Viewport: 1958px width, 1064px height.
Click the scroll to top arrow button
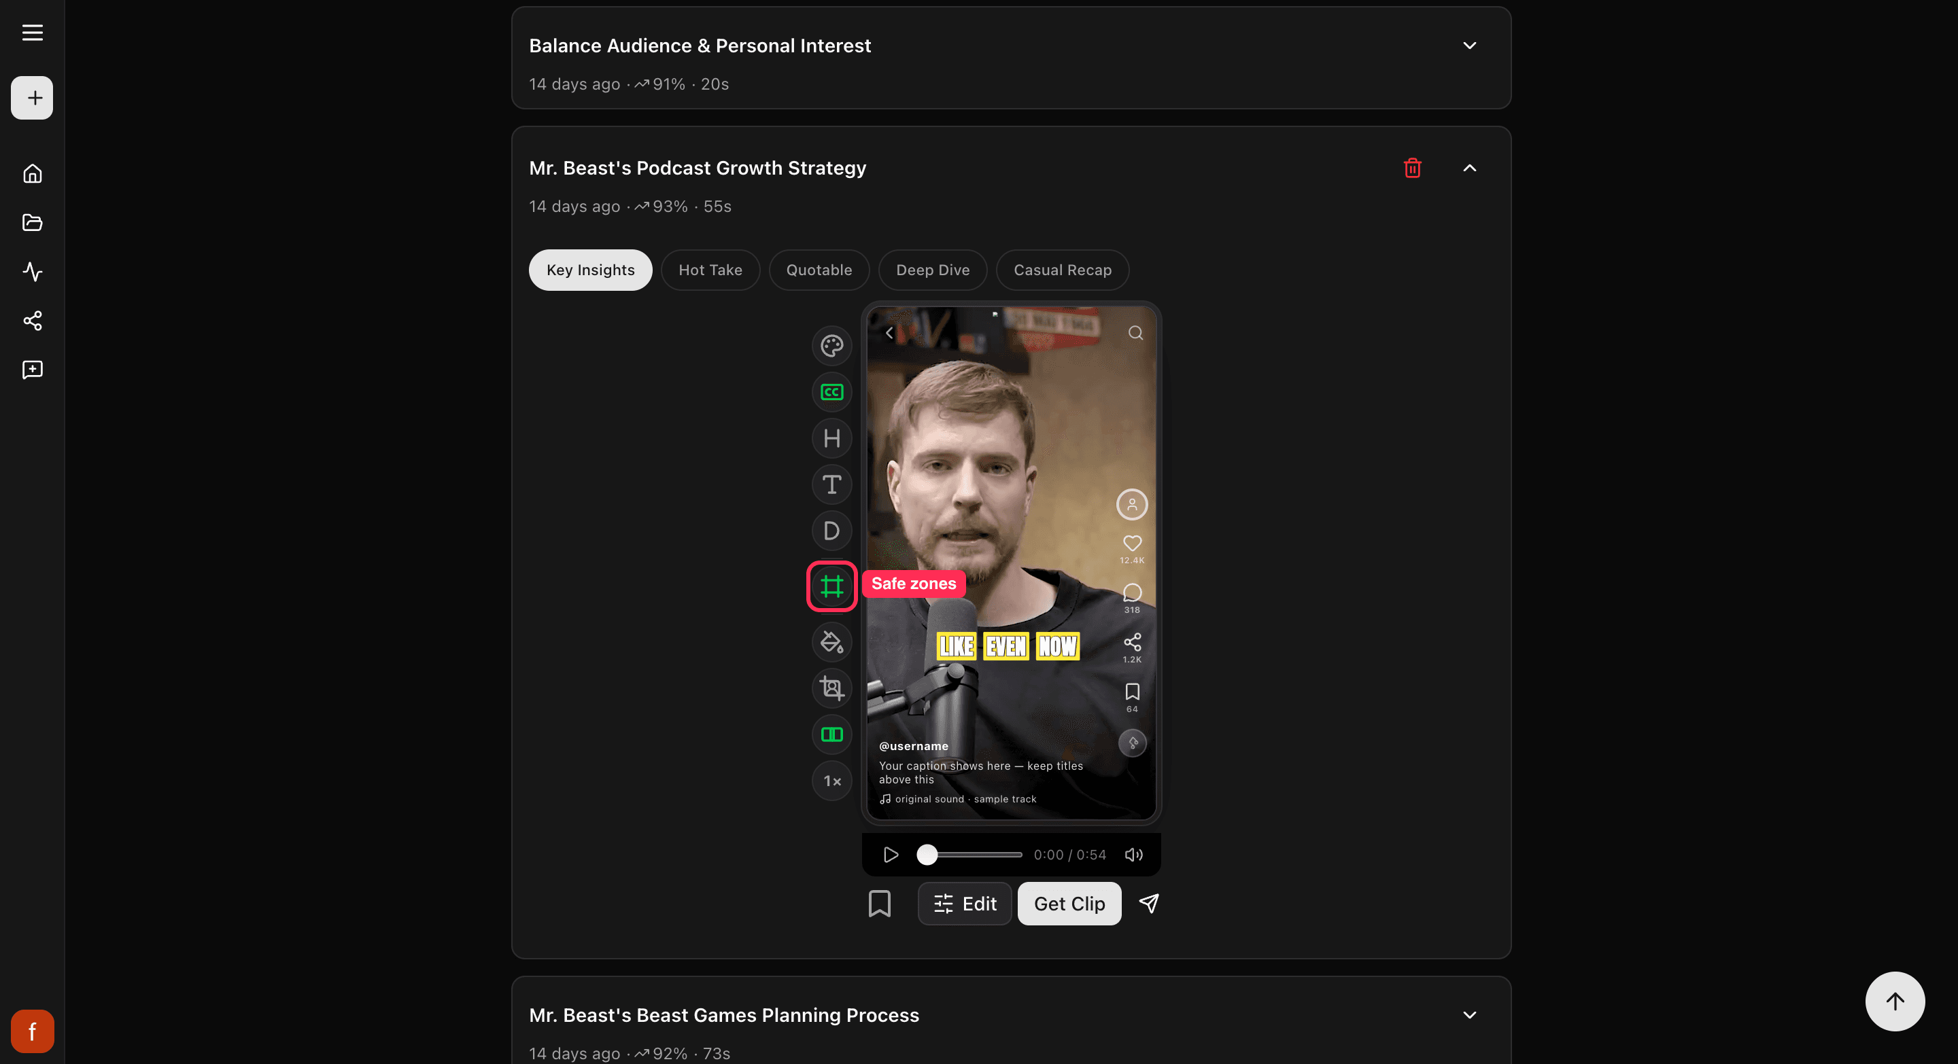tap(1894, 1001)
